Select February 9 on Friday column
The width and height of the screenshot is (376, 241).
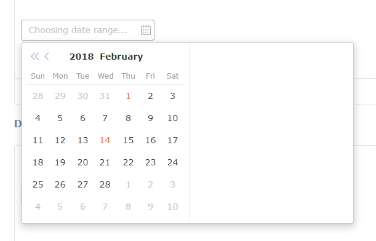click(x=150, y=118)
